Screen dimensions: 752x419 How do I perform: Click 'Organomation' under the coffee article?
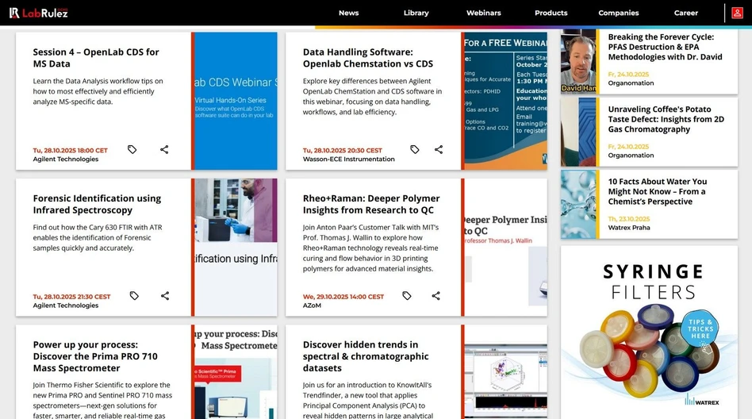click(631, 156)
